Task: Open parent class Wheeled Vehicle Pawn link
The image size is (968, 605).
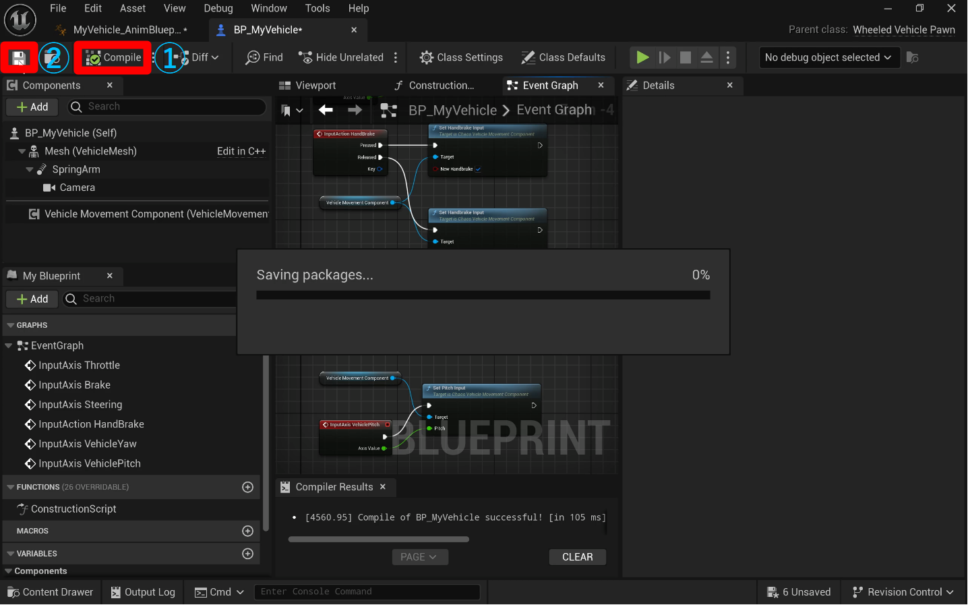Action: point(904,30)
